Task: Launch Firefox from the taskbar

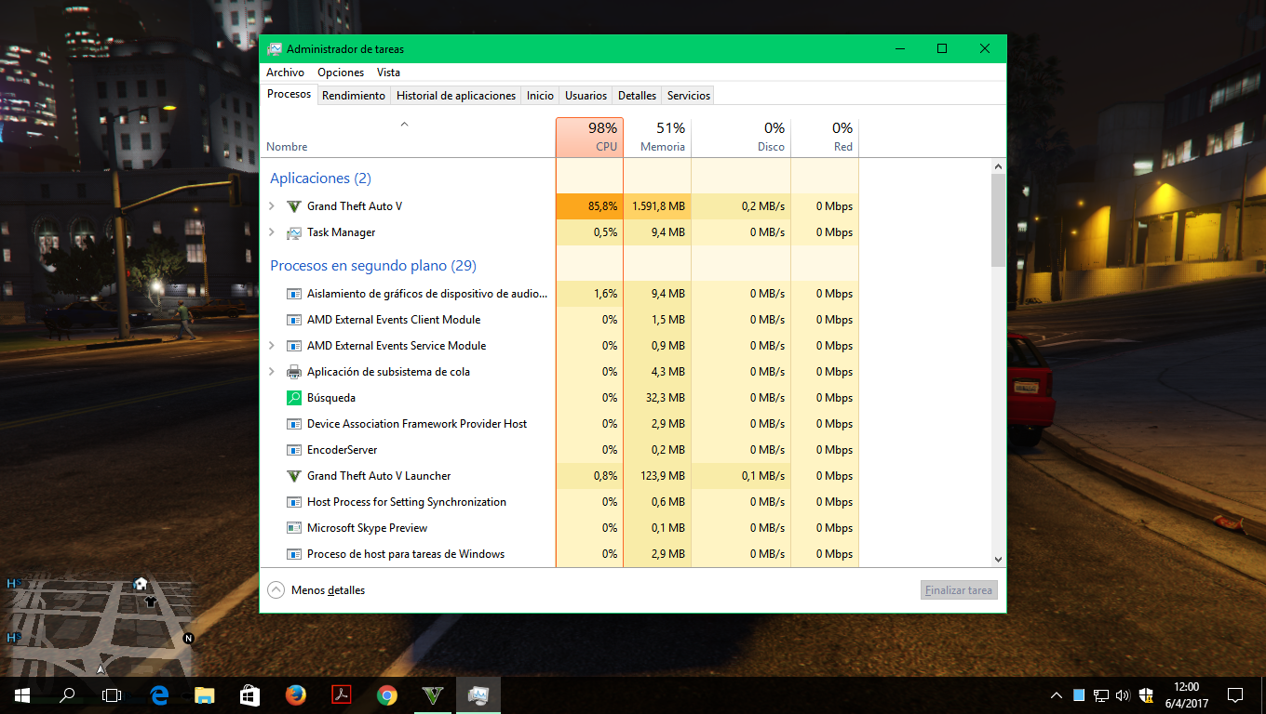Action: coord(296,695)
